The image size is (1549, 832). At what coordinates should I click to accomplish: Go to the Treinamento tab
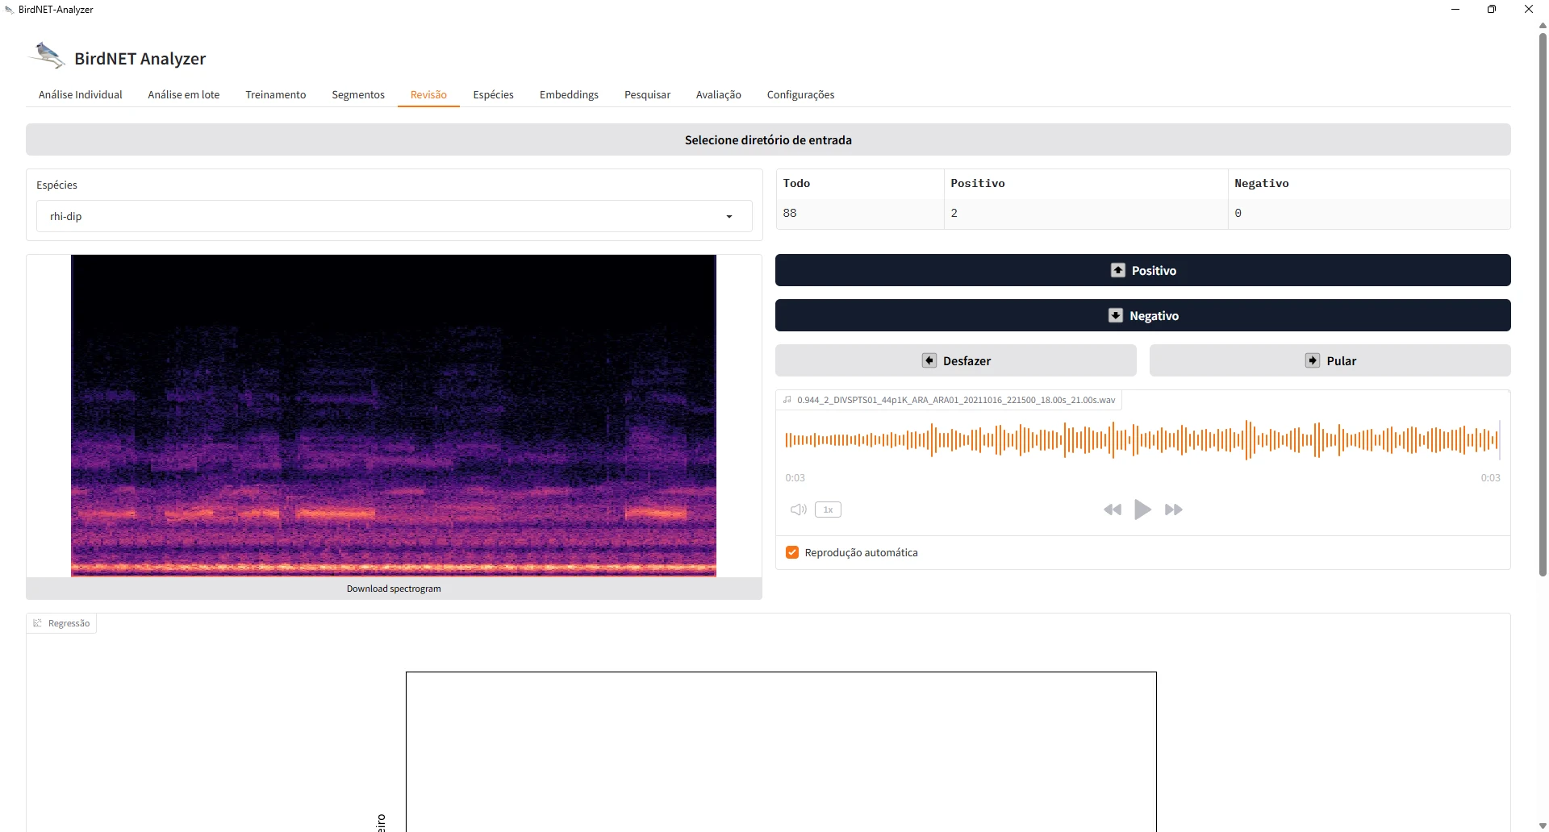(276, 94)
